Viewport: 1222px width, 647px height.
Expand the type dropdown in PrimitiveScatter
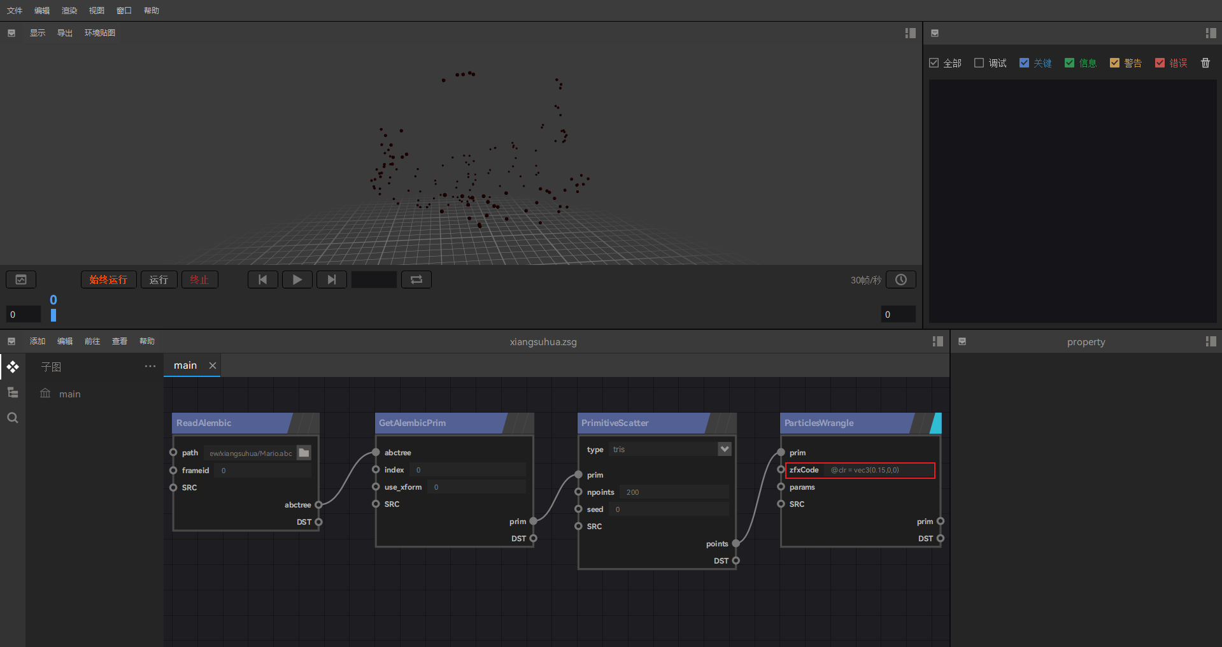724,449
